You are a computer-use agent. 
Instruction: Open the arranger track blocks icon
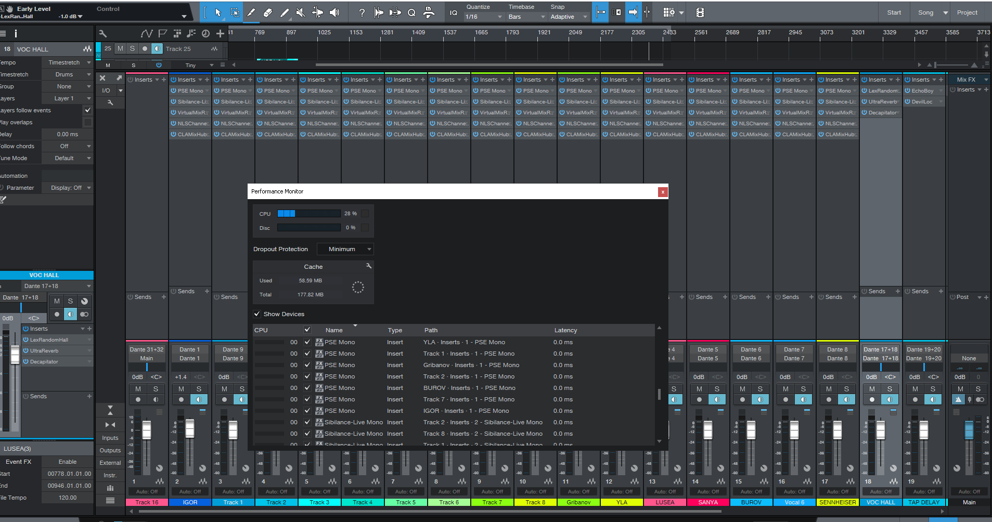pyautogui.click(x=177, y=33)
